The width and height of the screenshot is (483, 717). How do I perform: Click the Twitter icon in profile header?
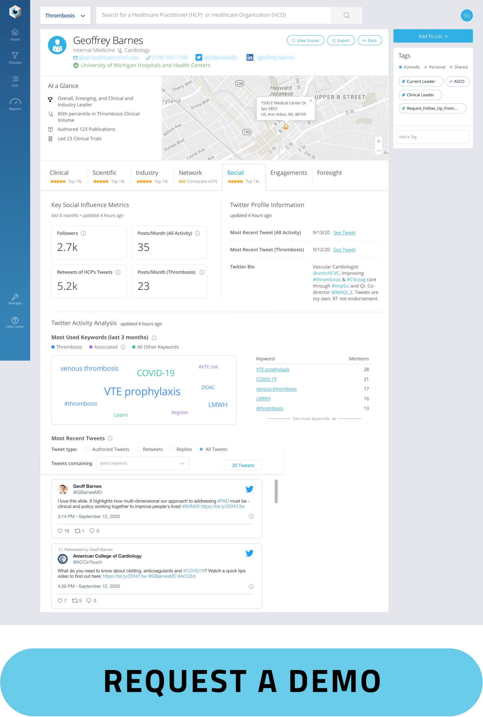point(199,57)
